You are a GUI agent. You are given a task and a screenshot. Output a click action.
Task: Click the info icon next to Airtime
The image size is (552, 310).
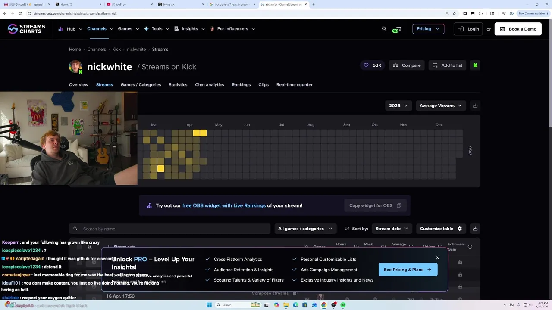click(x=440, y=247)
